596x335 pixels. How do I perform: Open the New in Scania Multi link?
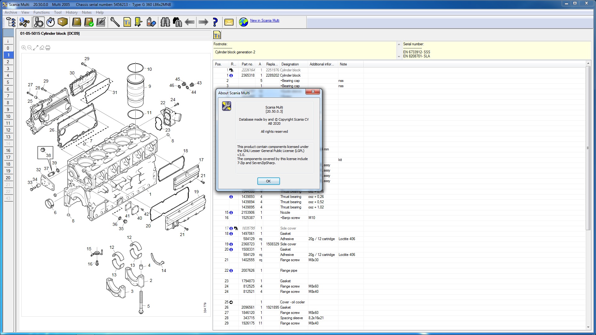264,20
